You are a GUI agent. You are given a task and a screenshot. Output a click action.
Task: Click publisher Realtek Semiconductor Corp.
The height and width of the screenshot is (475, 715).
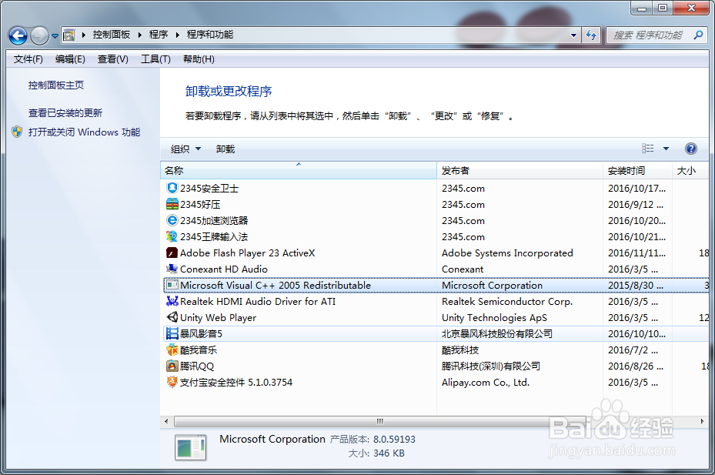tap(507, 301)
